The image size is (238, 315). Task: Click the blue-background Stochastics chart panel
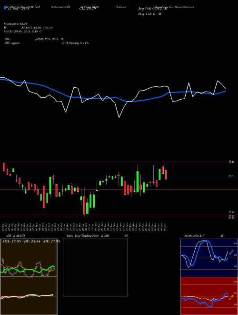click(x=209, y=258)
